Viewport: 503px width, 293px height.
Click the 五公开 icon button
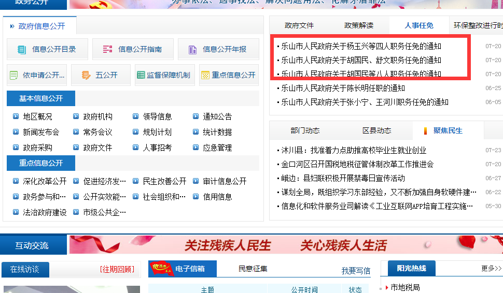coord(101,75)
